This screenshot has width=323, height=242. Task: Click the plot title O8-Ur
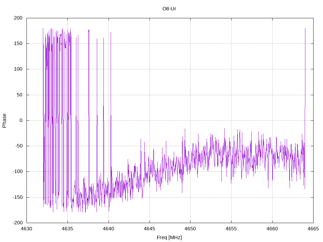(x=169, y=9)
